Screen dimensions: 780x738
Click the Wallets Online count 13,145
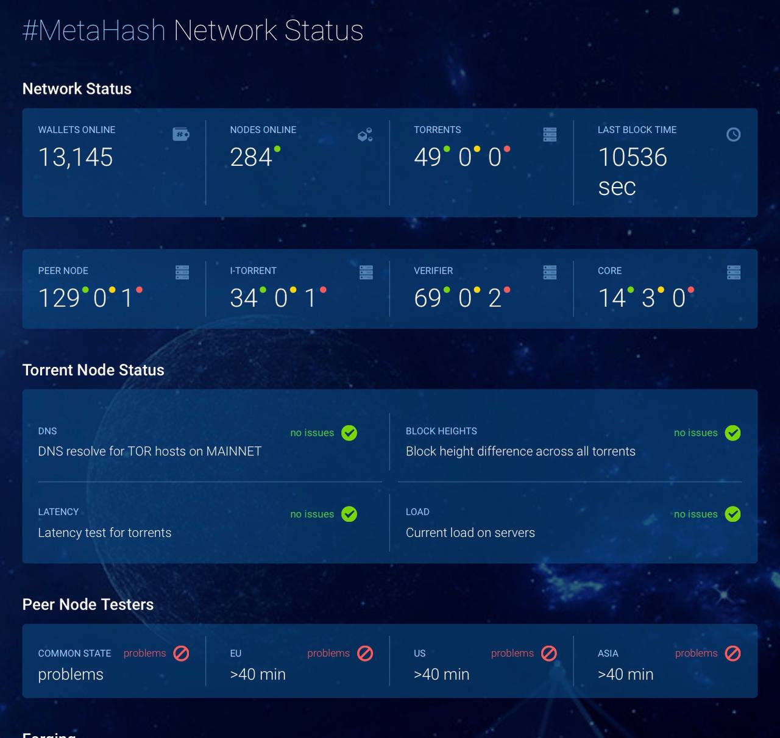(76, 157)
